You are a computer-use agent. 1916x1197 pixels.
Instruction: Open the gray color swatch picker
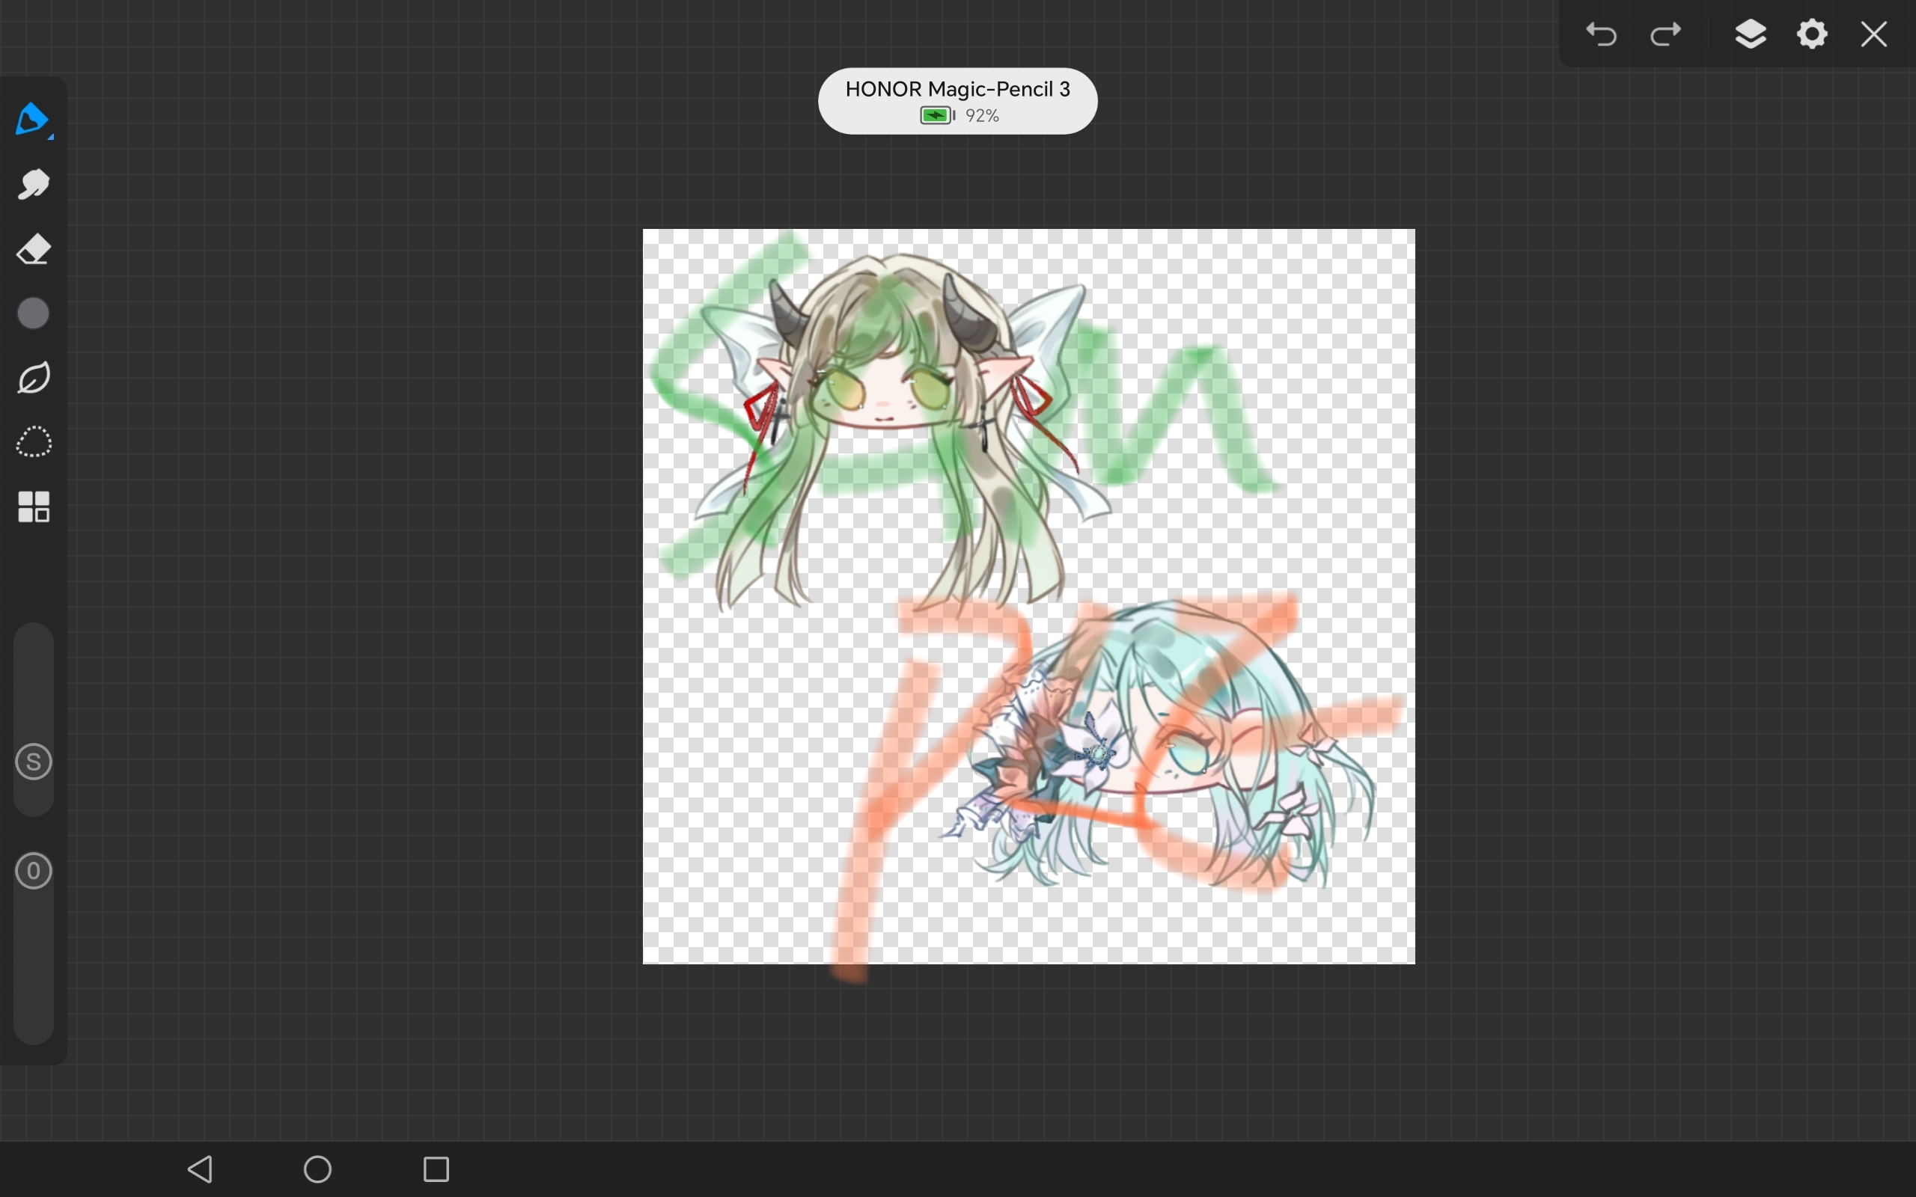click(x=33, y=313)
